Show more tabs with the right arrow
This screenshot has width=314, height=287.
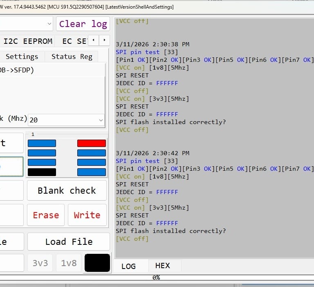[104, 40]
